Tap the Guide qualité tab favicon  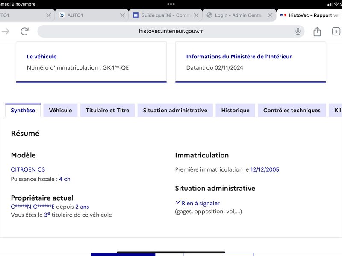point(136,15)
